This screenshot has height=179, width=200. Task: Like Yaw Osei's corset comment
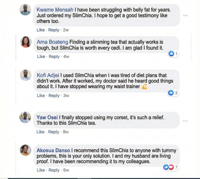click(x=40, y=132)
